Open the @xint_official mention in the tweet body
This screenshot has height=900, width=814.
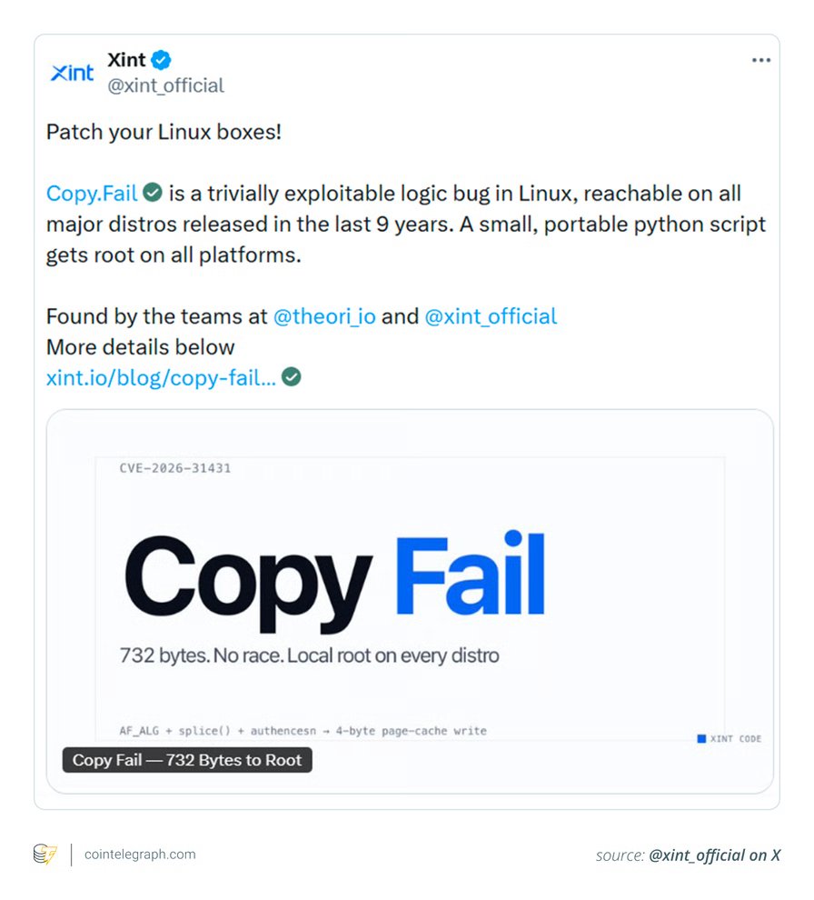coord(491,316)
